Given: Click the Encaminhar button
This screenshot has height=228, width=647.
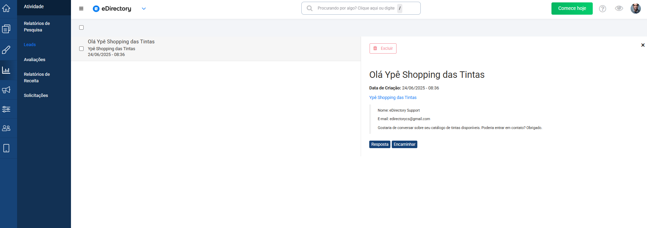Looking at the screenshot, I should pyautogui.click(x=404, y=144).
